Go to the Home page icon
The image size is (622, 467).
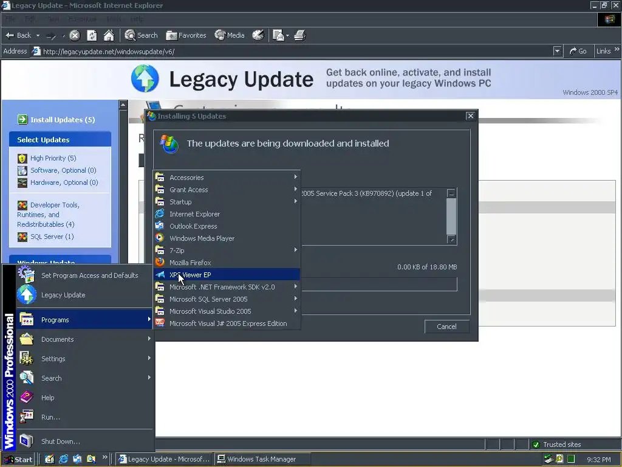coord(109,35)
